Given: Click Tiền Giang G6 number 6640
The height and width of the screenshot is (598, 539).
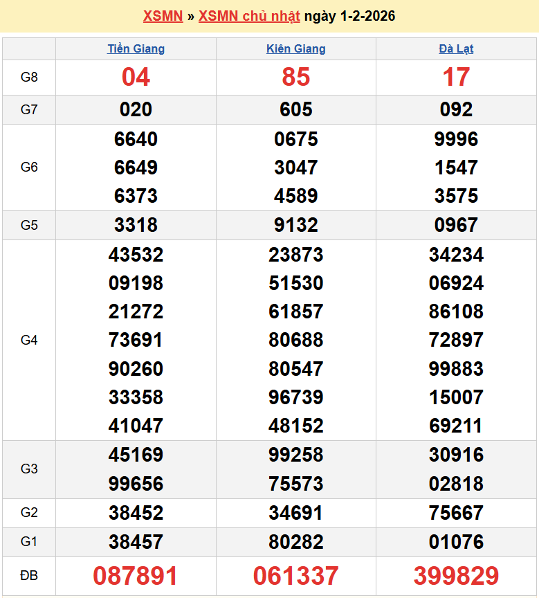Looking at the screenshot, I should (136, 139).
